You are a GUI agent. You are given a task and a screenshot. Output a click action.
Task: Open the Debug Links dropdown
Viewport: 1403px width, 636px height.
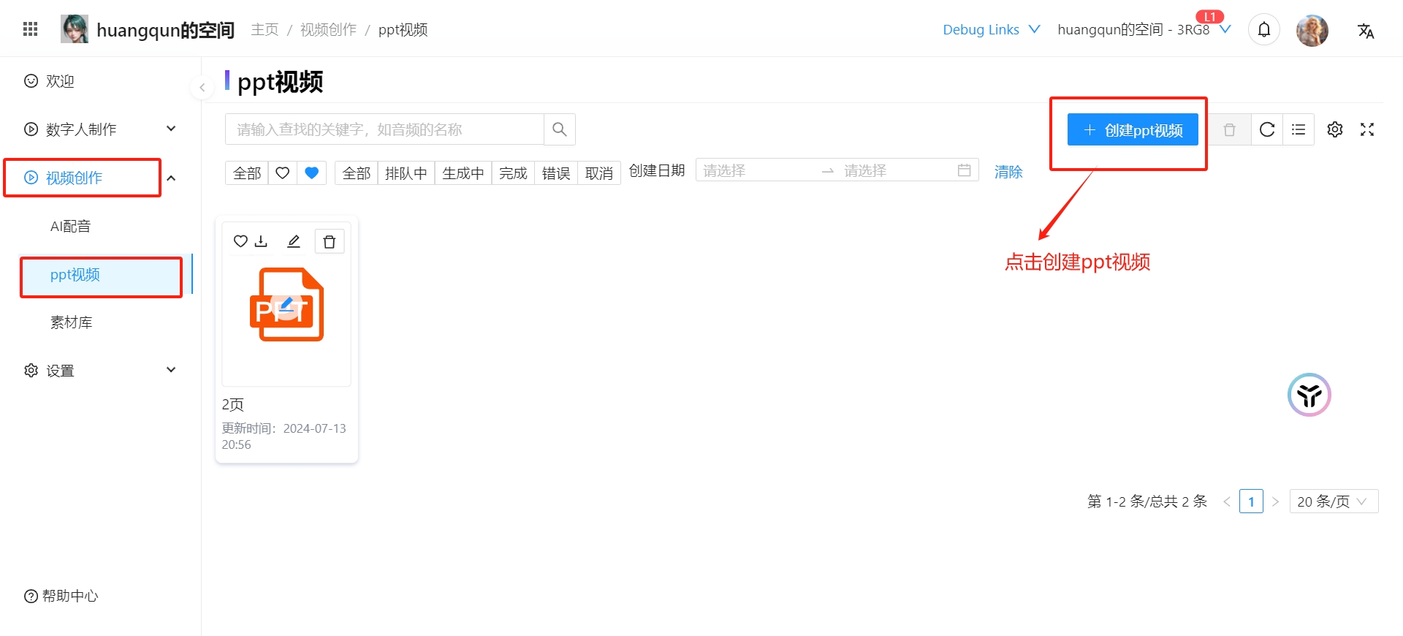(991, 30)
